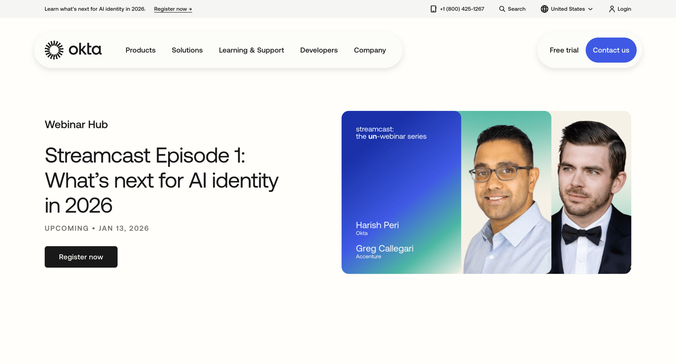Call the +1 (800) 425-1267 number link
Image resolution: width=676 pixels, height=364 pixels.
click(x=462, y=9)
